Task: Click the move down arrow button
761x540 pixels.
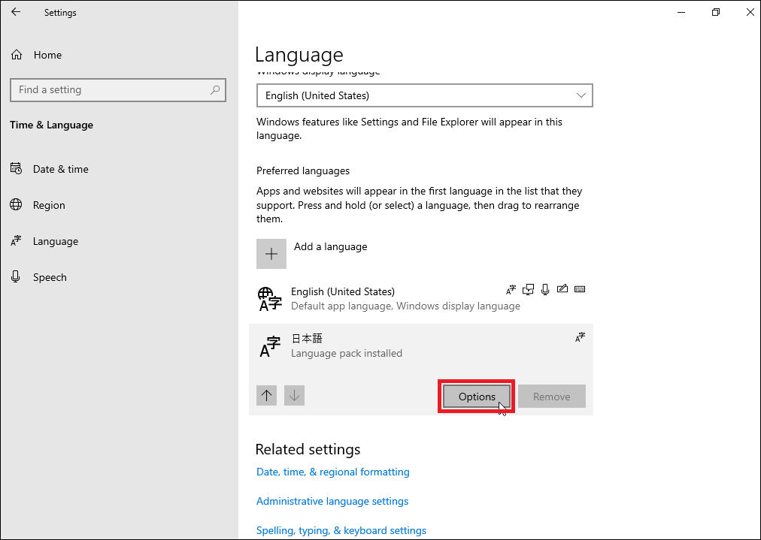Action: pos(294,396)
